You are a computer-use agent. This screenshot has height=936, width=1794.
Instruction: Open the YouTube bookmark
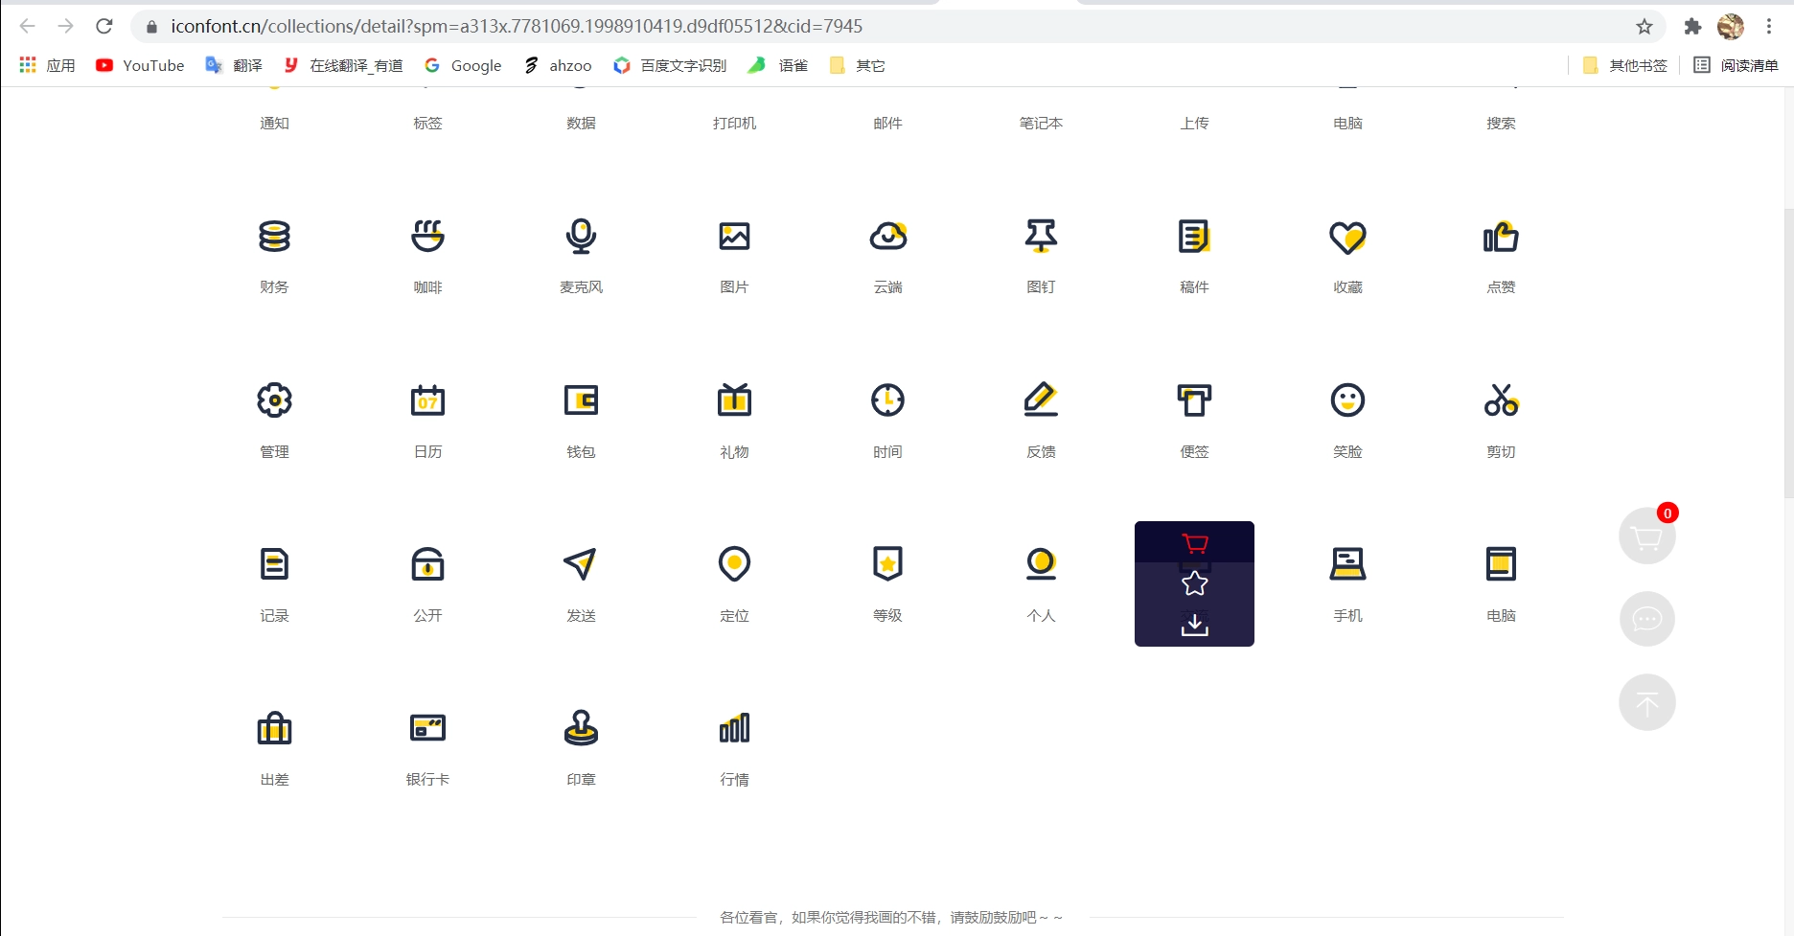(x=139, y=65)
